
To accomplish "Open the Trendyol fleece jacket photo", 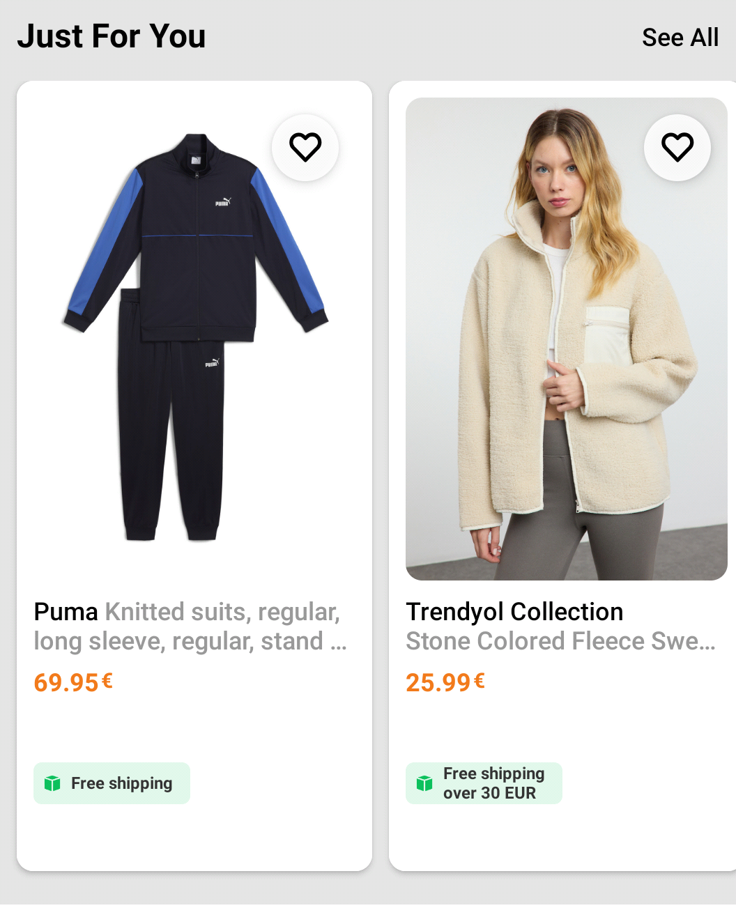I will pyautogui.click(x=567, y=338).
